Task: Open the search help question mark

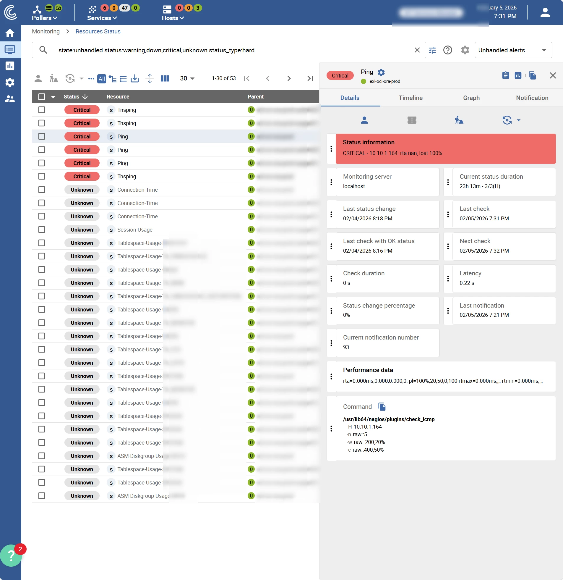Action: point(448,50)
